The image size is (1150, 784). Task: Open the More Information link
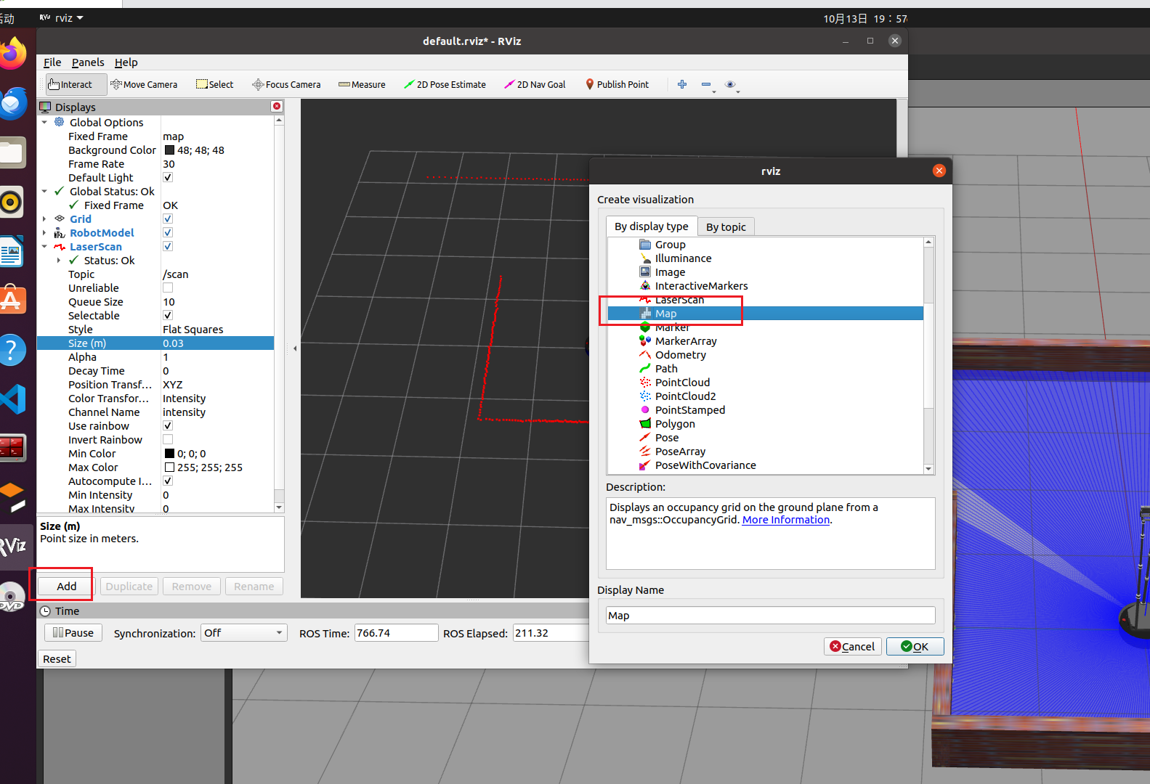click(x=785, y=520)
